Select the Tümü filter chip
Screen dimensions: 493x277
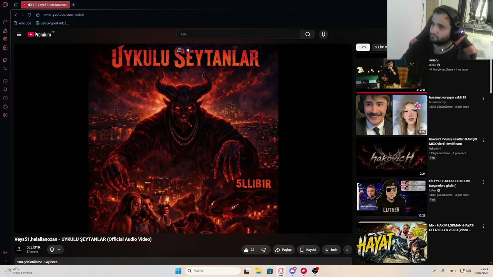pyautogui.click(x=363, y=47)
